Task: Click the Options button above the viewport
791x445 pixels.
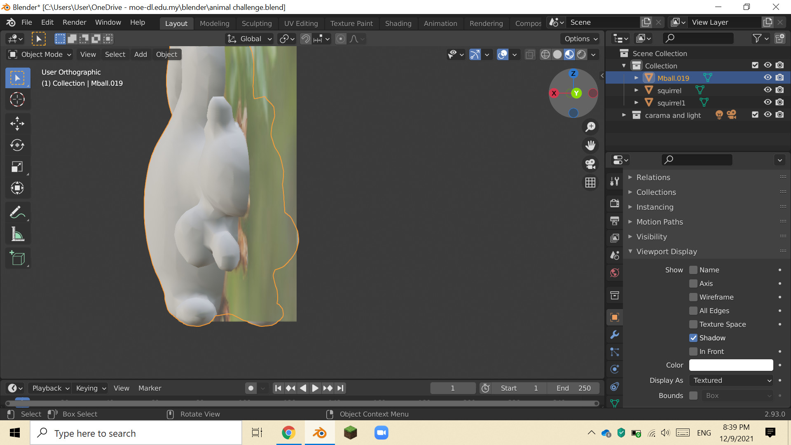Action: [x=580, y=38]
